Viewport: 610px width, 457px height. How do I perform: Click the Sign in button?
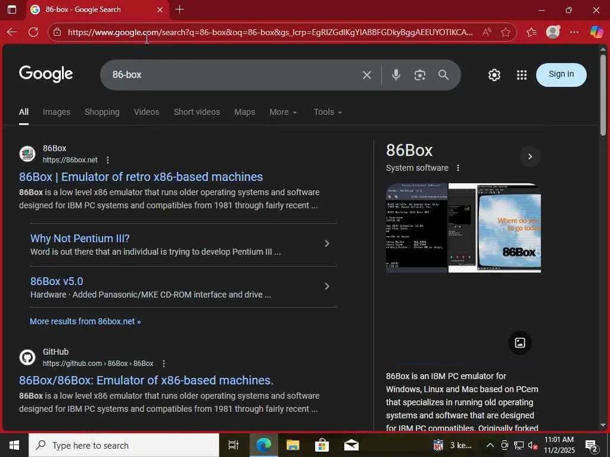tap(561, 74)
